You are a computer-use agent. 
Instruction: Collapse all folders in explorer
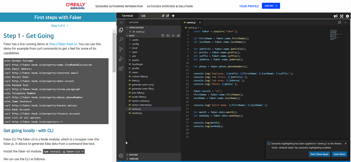point(178,36)
